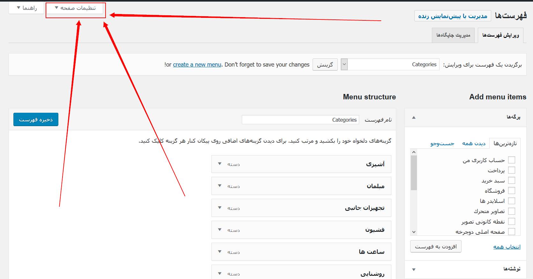Viewport: 533px width, 279px height.
Task: Open the راهنما help dropdown
Action: (27, 8)
